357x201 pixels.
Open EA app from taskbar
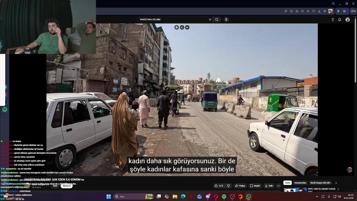(x=240, y=197)
